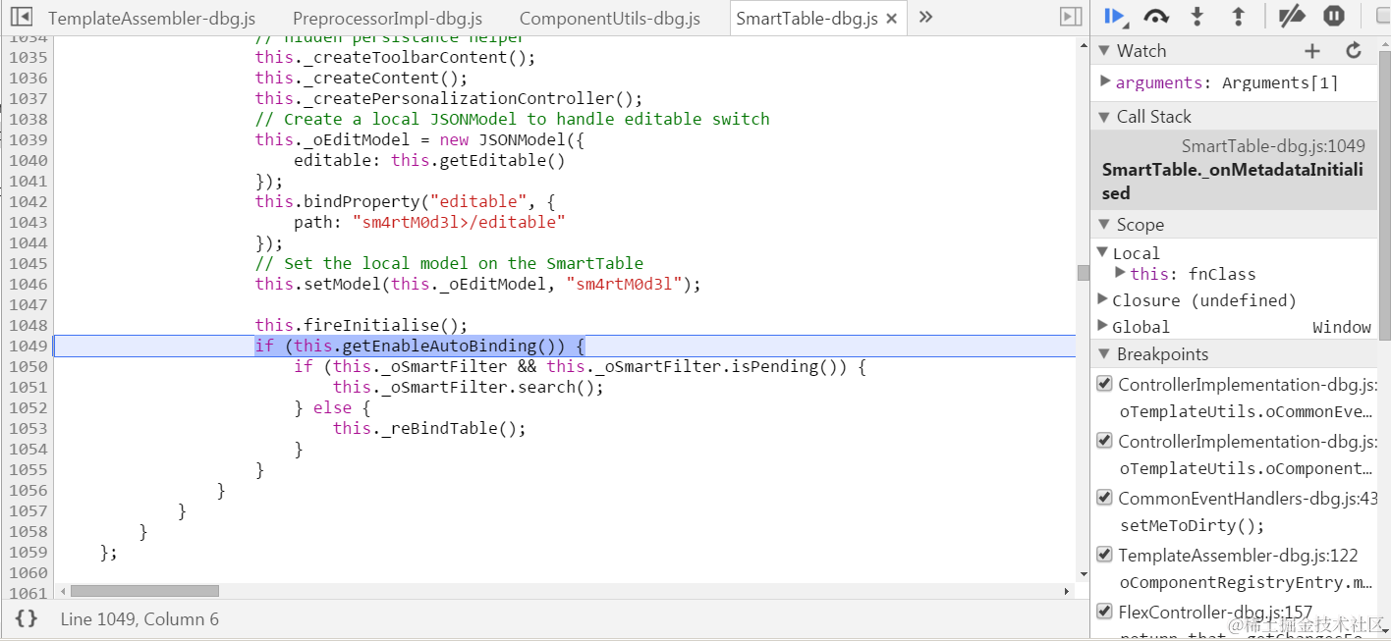
Task: Add a new watch expression
Action: pos(1312,50)
